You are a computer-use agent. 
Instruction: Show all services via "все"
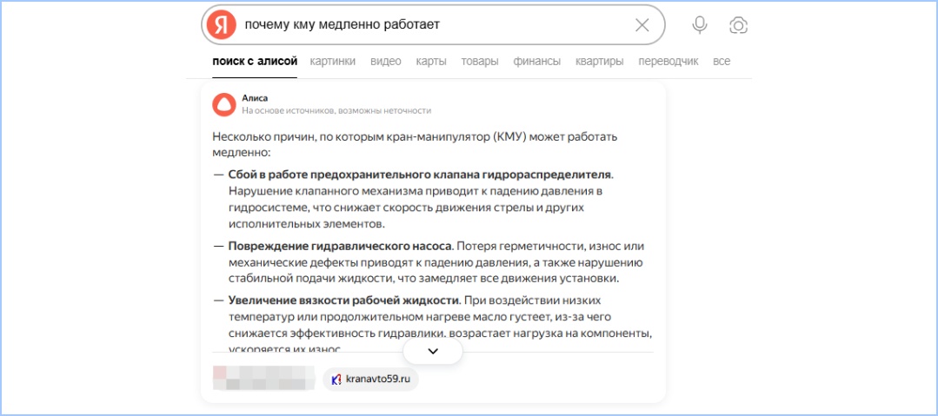722,62
